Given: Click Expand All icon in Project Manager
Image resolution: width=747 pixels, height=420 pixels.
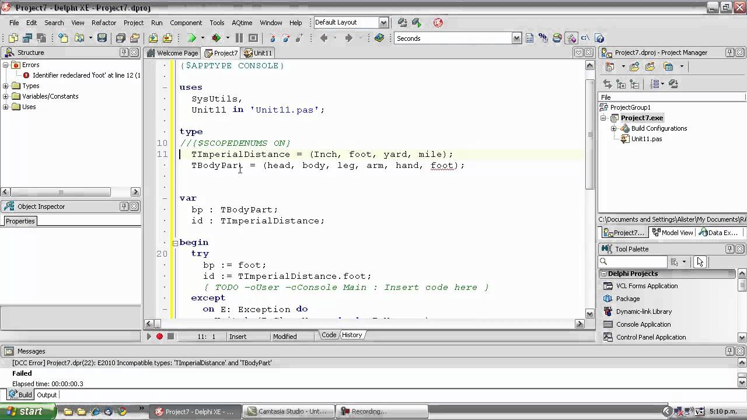Looking at the screenshot, I should 621,84.
